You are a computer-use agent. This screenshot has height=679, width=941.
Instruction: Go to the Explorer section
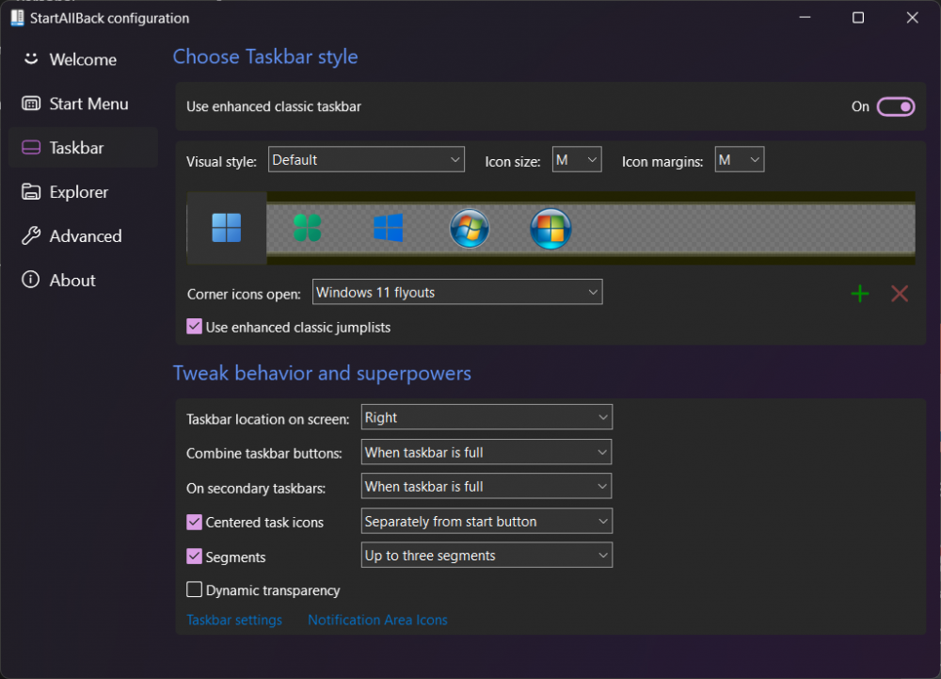tap(79, 192)
